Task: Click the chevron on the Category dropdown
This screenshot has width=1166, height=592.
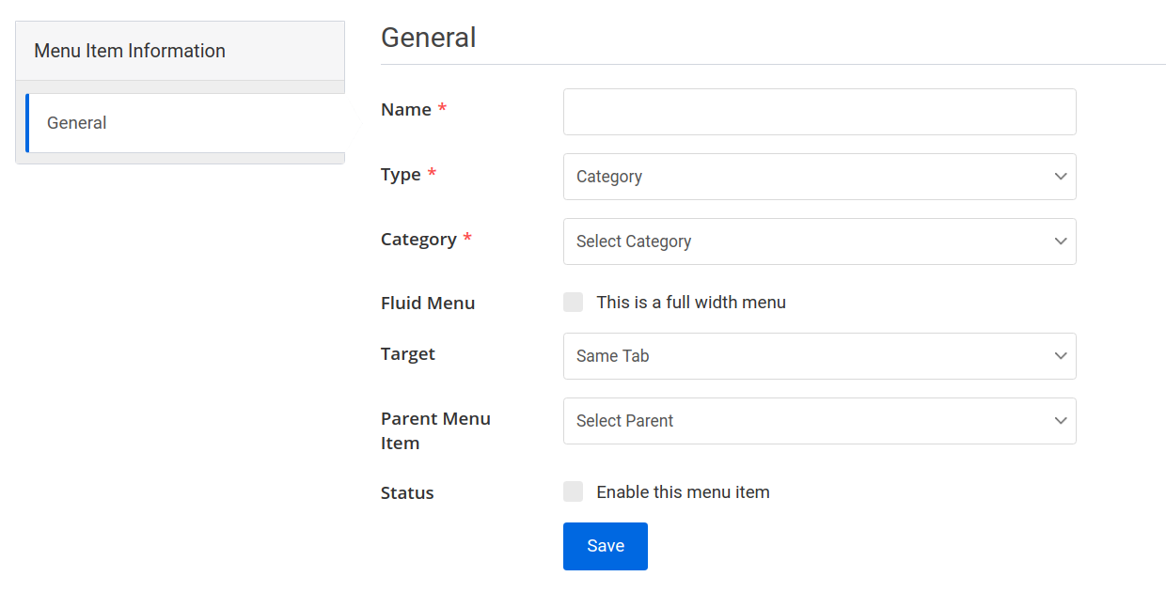Action: (x=1060, y=241)
